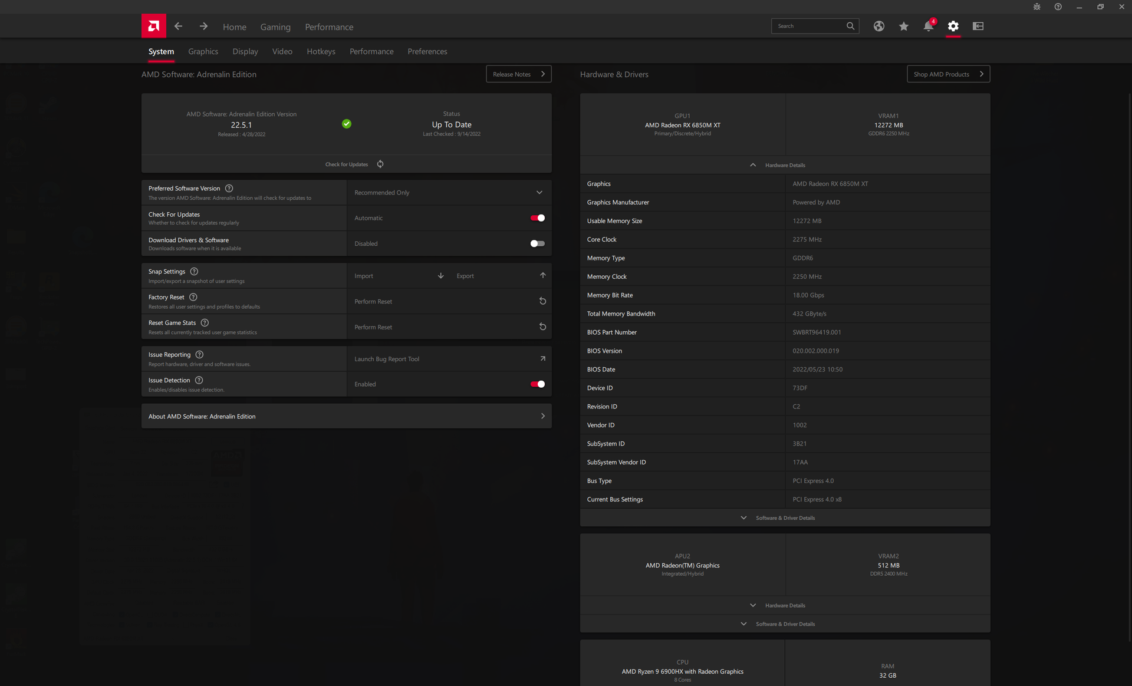Click the settings gear icon
This screenshot has height=686, width=1132.
coord(953,26)
